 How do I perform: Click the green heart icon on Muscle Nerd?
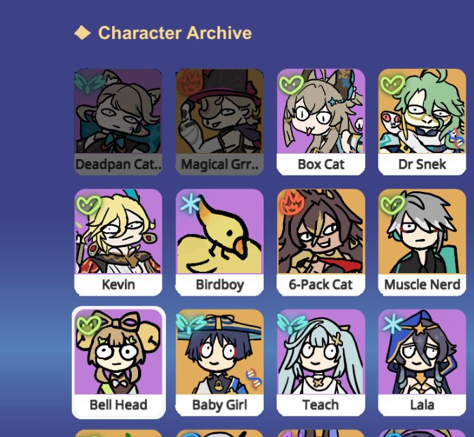pos(392,206)
